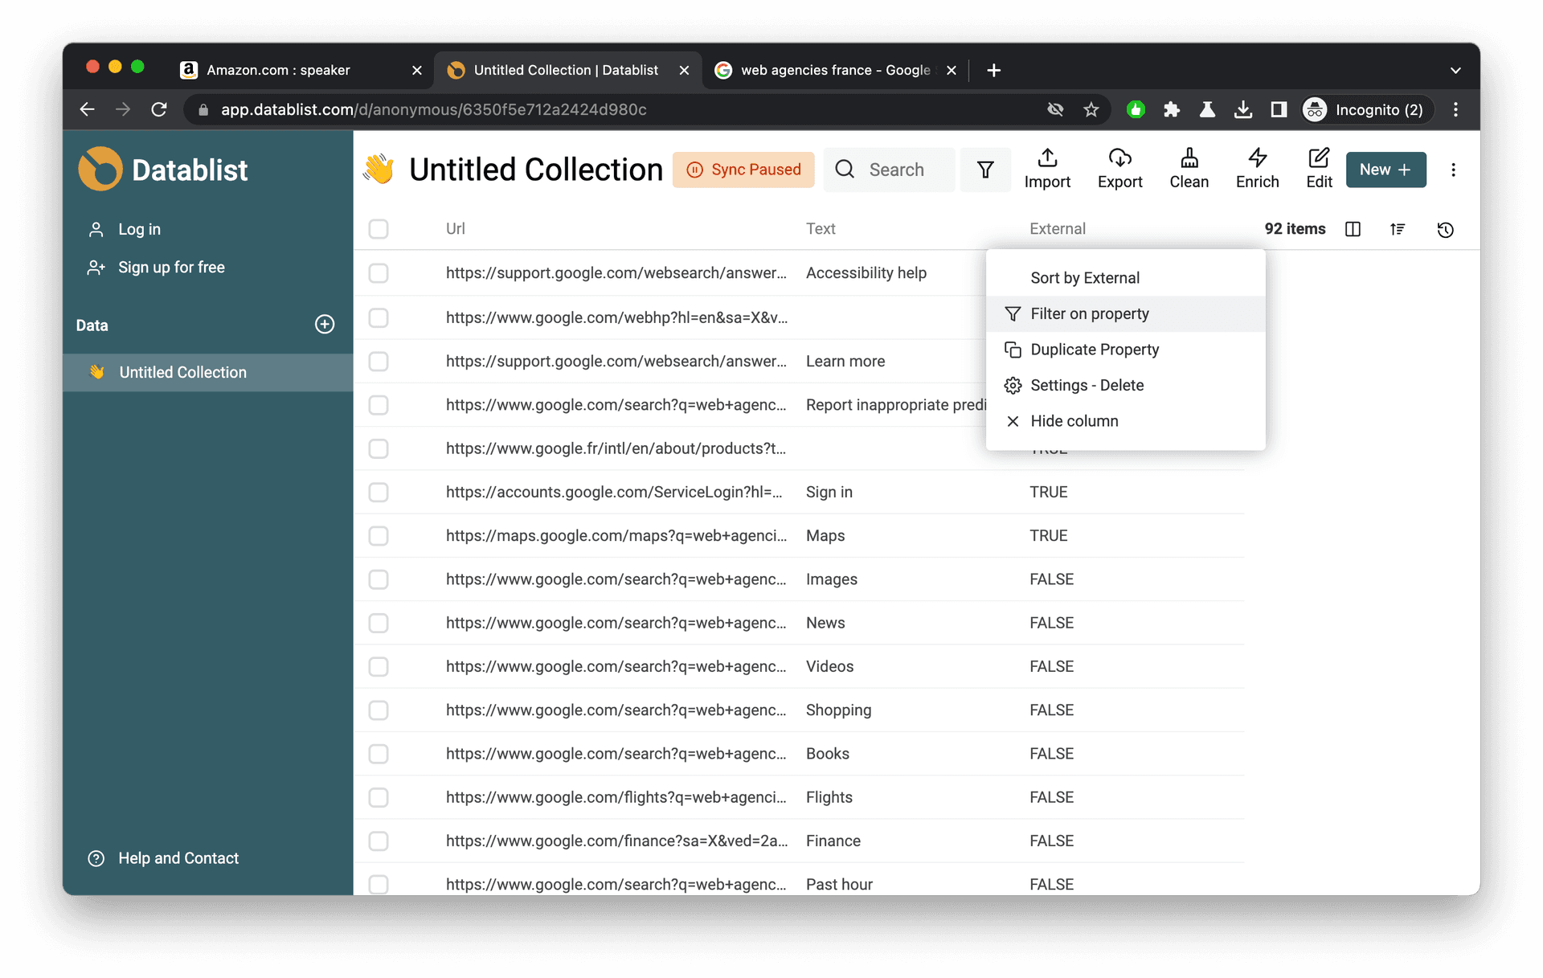Toggle the select-all header checkbox
The width and height of the screenshot is (1543, 978).
tap(379, 229)
